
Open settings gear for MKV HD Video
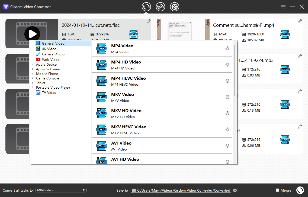(227, 113)
